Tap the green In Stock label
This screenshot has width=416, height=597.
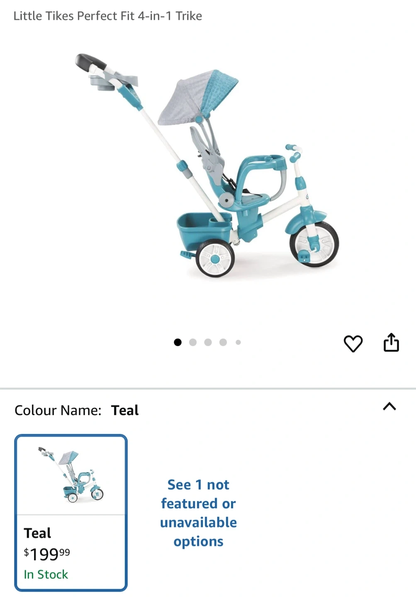pos(46,574)
